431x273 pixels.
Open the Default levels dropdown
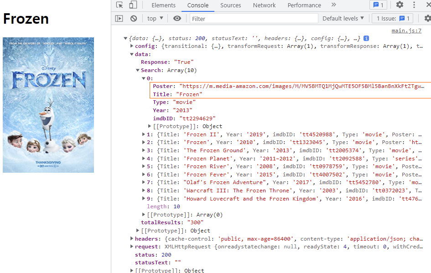(343, 18)
